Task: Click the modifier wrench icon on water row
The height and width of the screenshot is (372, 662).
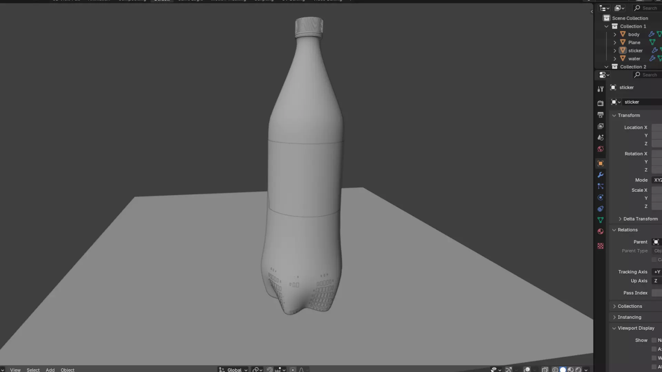Action: click(x=652, y=59)
